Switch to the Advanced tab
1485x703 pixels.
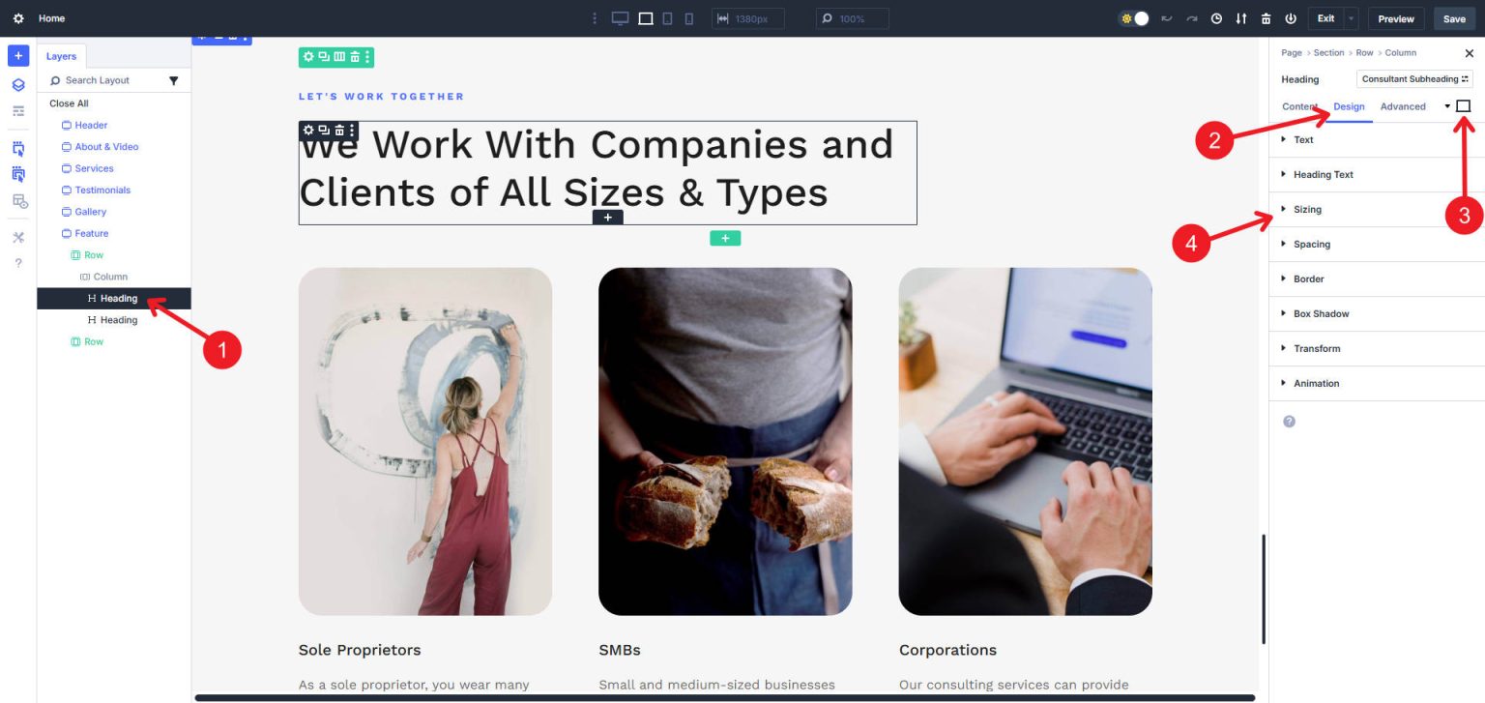click(1403, 106)
